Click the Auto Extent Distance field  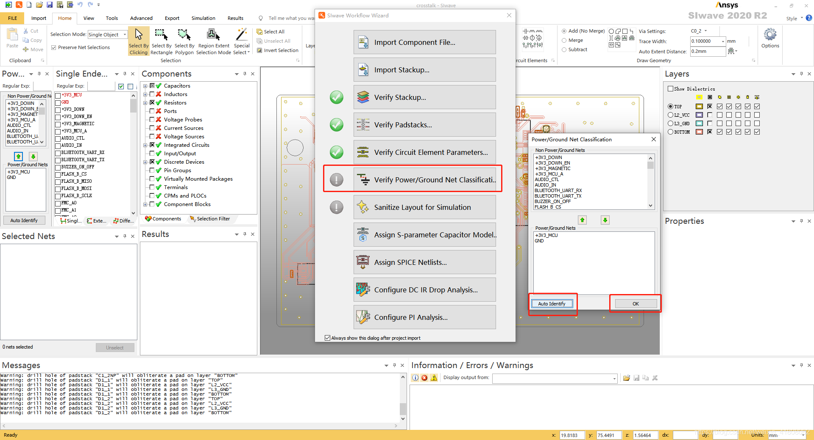pyautogui.click(x=708, y=51)
